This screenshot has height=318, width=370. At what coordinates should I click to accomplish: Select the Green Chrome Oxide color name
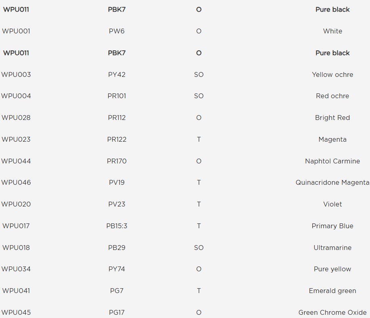pyautogui.click(x=332, y=312)
